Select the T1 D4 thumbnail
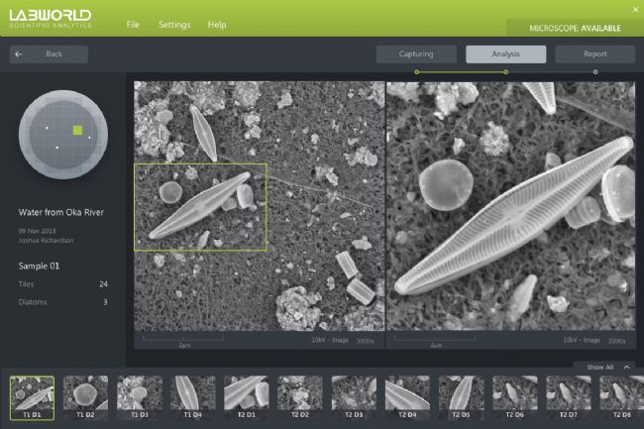 pyautogui.click(x=192, y=396)
